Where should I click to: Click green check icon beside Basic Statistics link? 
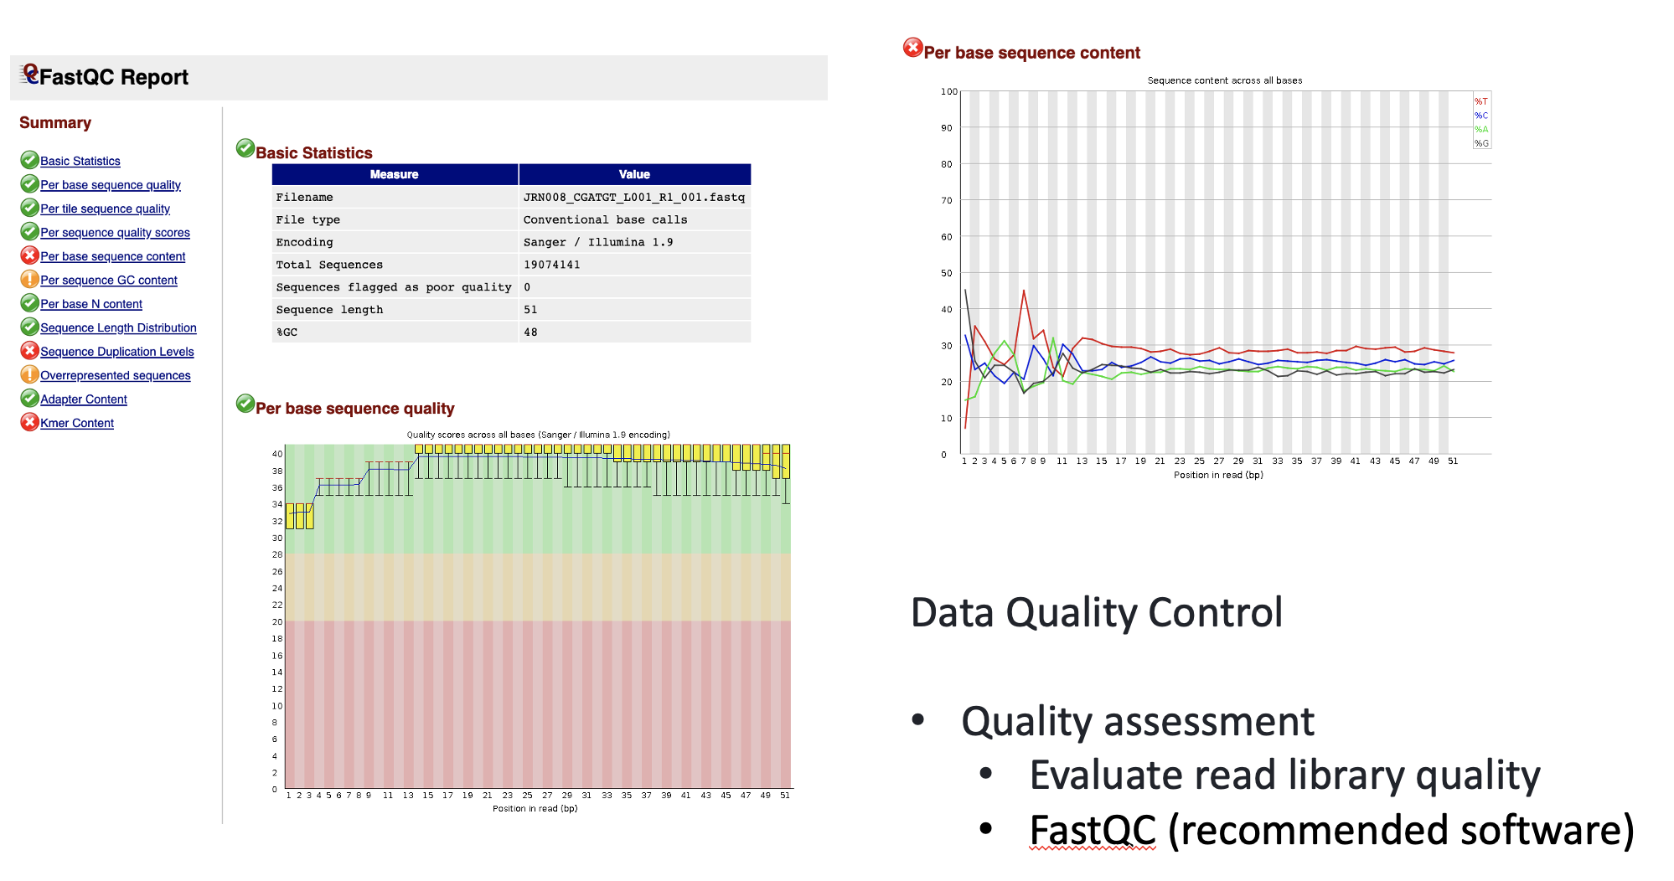pos(29,160)
